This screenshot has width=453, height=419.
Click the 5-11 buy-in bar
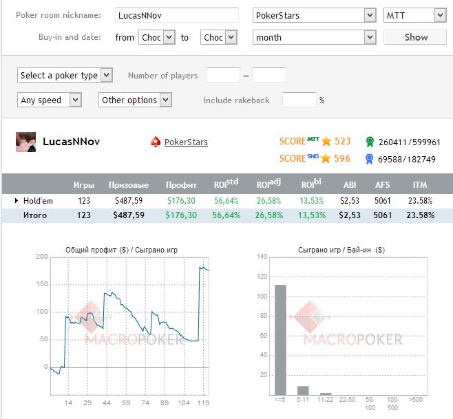coord(303,390)
